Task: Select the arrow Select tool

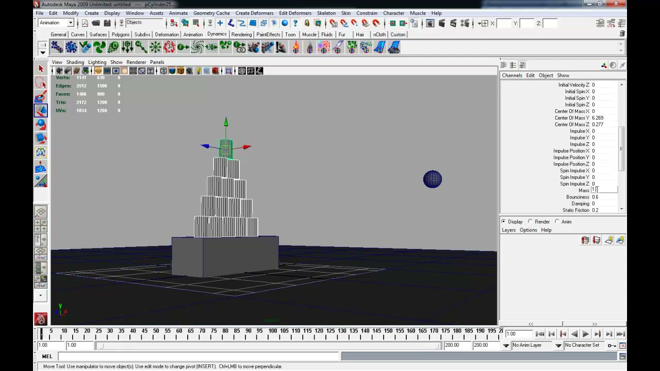Action: (41, 69)
